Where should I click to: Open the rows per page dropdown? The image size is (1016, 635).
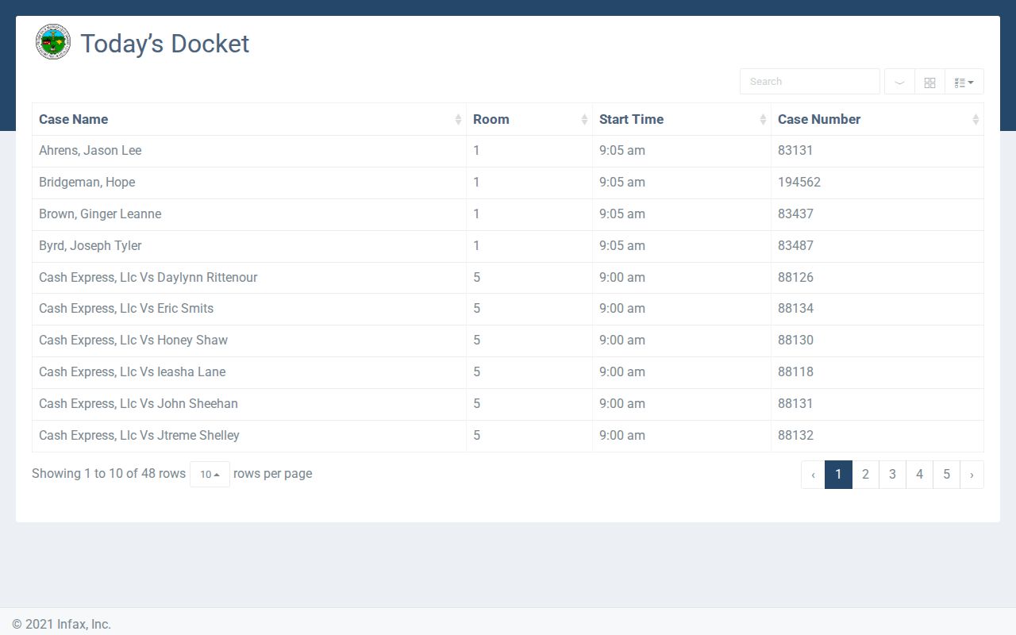point(210,474)
